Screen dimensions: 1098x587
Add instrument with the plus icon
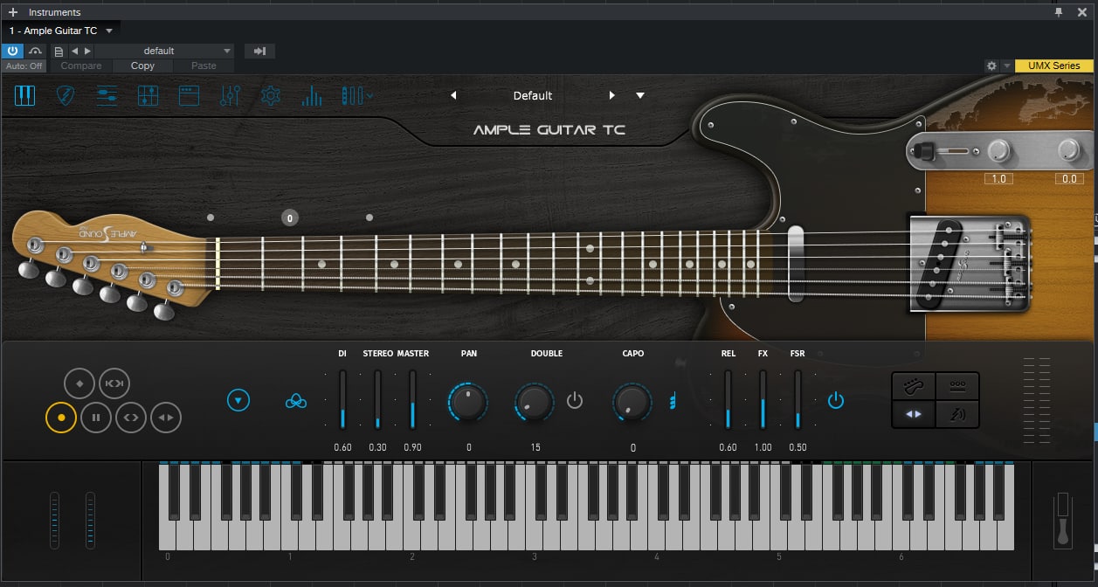[13, 12]
